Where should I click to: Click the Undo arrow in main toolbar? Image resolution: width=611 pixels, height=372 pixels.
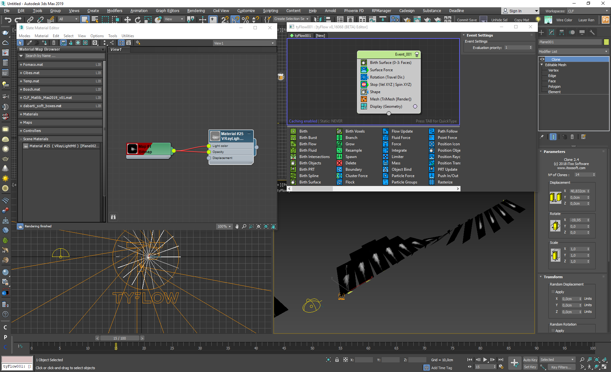[x=8, y=20]
